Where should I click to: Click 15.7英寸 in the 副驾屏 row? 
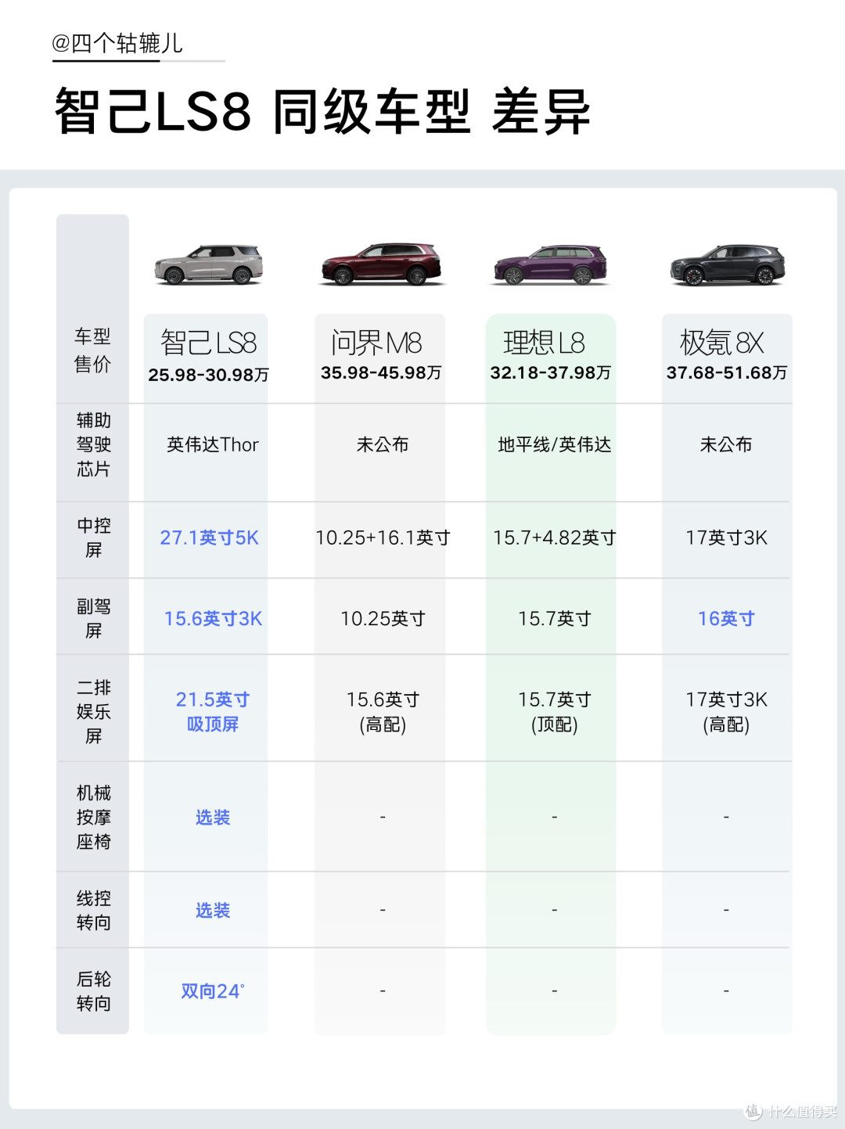(x=554, y=618)
